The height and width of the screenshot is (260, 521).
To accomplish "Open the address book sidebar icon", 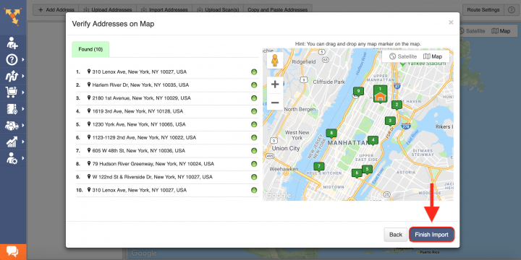I will click(12, 109).
